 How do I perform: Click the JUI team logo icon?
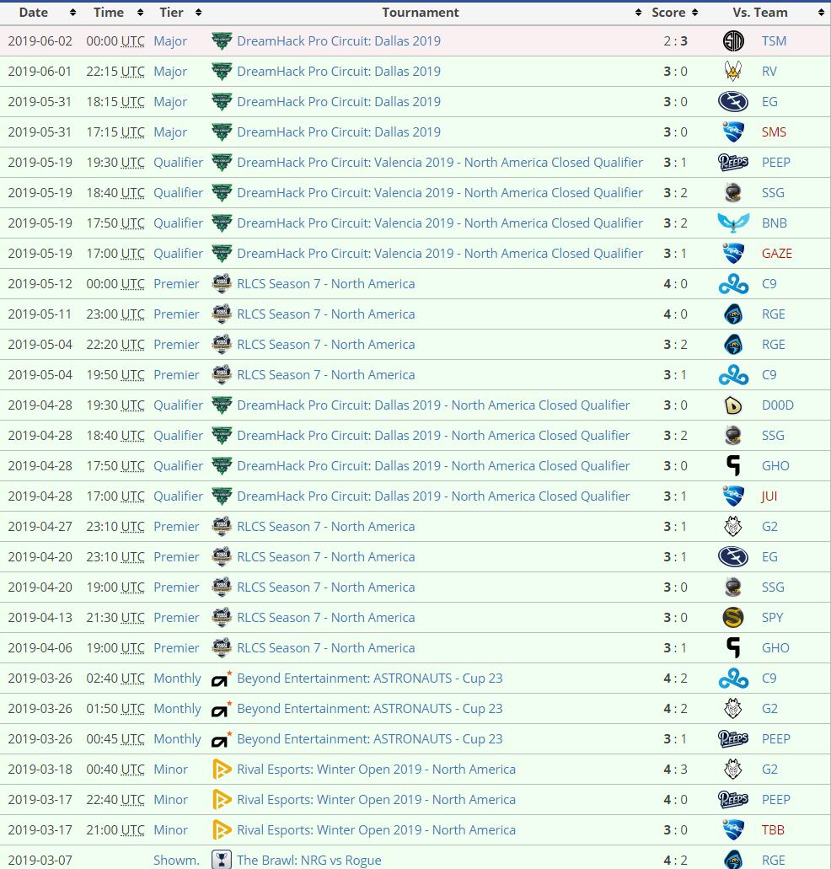point(733,496)
